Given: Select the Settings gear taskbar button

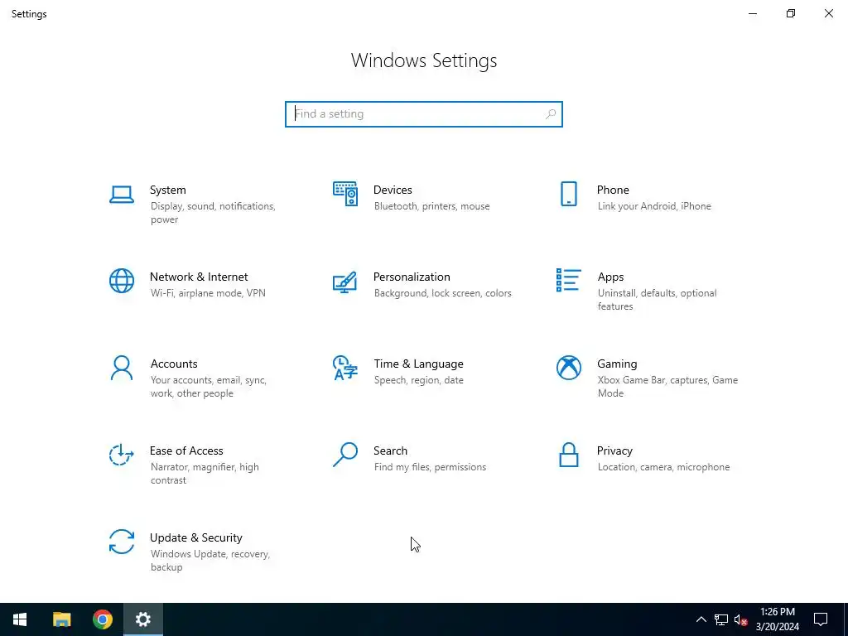Looking at the screenshot, I should pos(142,619).
